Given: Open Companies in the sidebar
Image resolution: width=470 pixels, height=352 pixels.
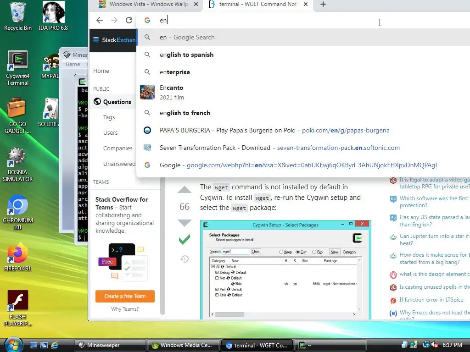Looking at the screenshot, I should [x=118, y=148].
